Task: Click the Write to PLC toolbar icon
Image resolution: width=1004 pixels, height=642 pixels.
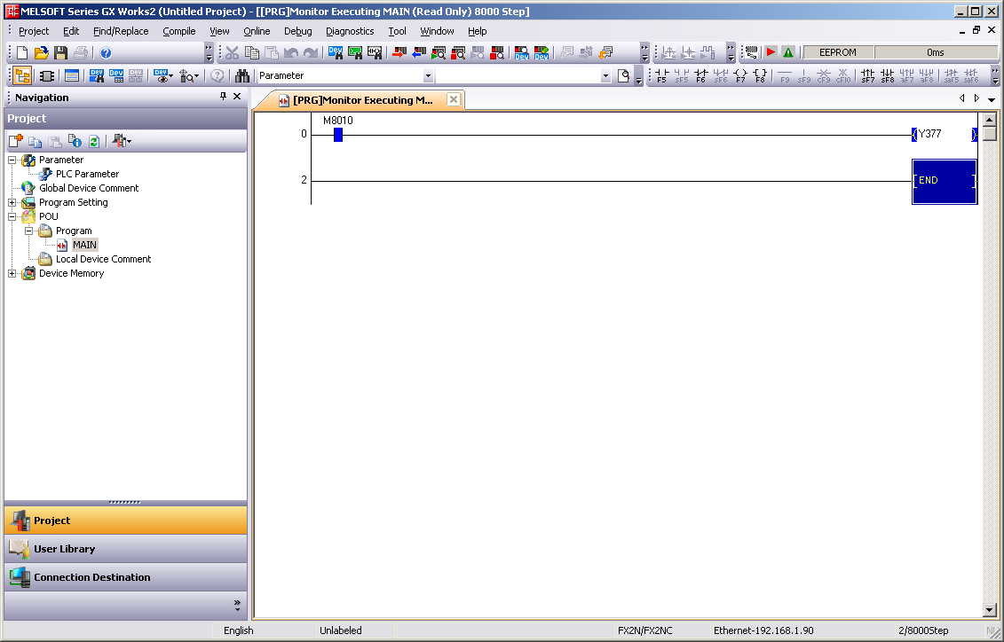Action: [x=399, y=53]
